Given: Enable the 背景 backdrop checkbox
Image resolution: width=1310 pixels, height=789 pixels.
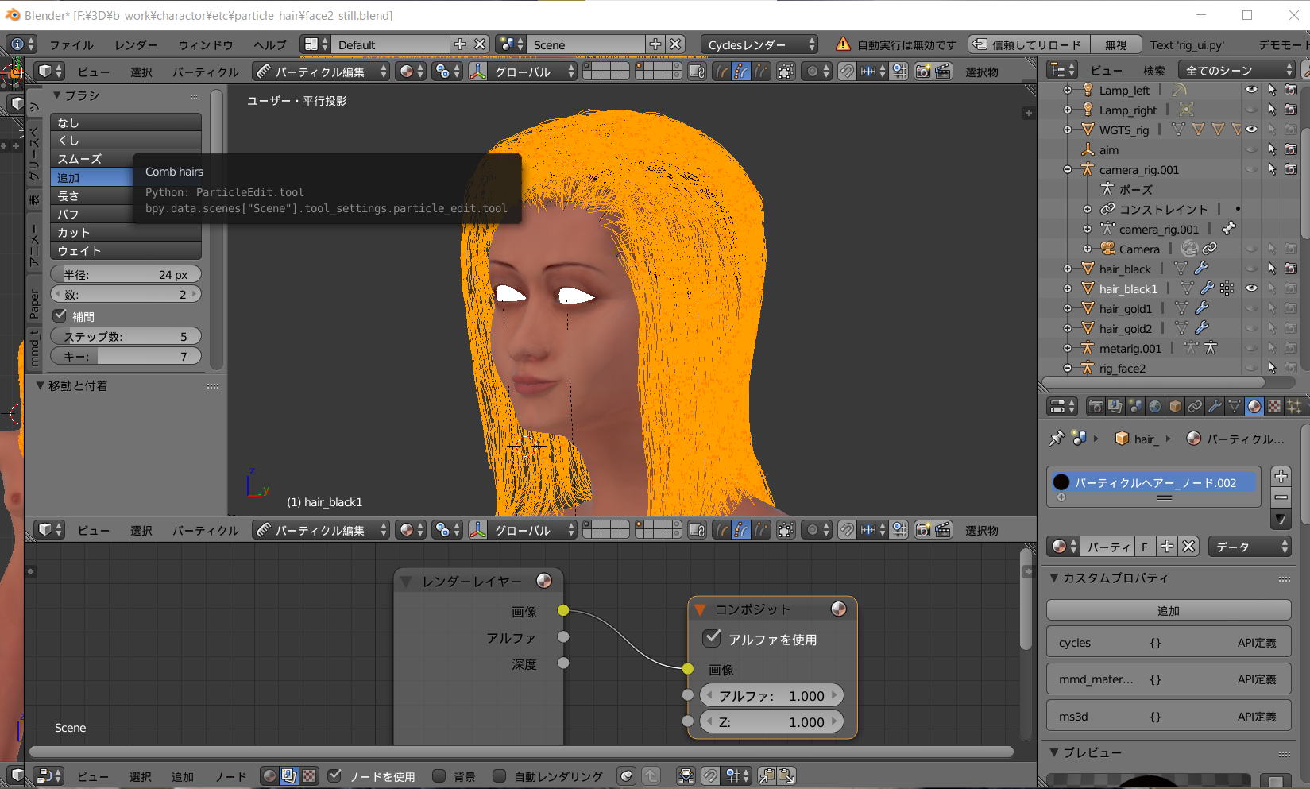Looking at the screenshot, I should (x=439, y=776).
